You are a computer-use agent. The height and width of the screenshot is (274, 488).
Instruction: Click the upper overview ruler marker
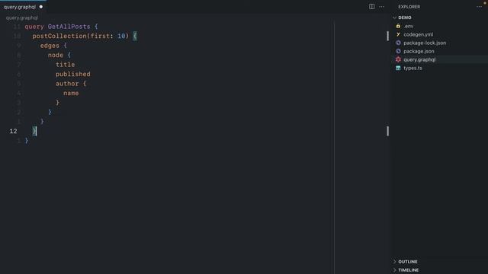pyautogui.click(x=388, y=36)
